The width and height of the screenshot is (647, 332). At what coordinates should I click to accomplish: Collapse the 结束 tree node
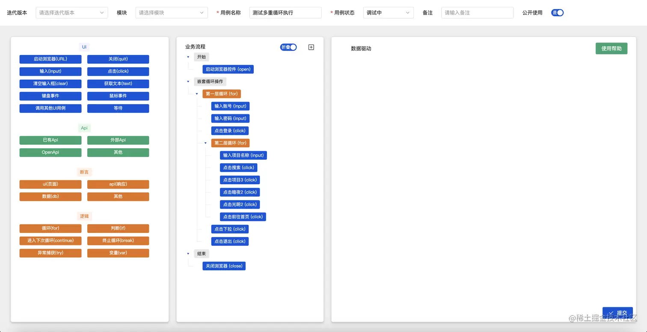click(188, 254)
